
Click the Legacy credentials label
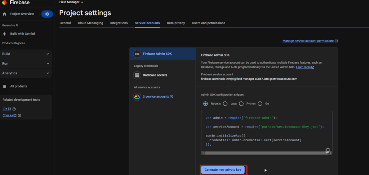[x=146, y=66]
